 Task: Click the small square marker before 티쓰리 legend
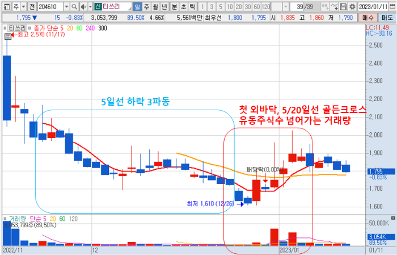click(5, 28)
